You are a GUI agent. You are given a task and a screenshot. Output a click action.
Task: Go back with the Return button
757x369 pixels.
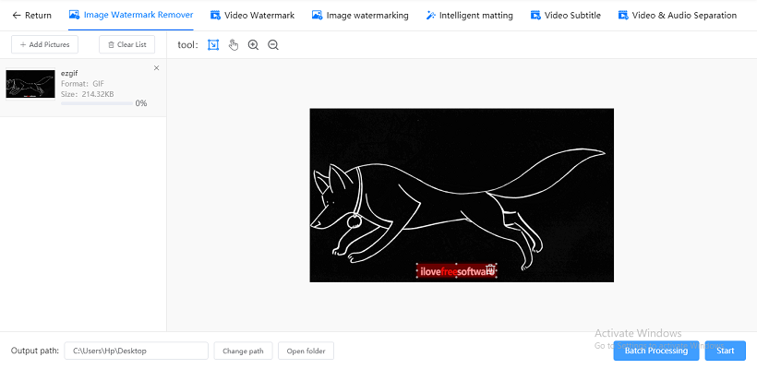(x=32, y=16)
